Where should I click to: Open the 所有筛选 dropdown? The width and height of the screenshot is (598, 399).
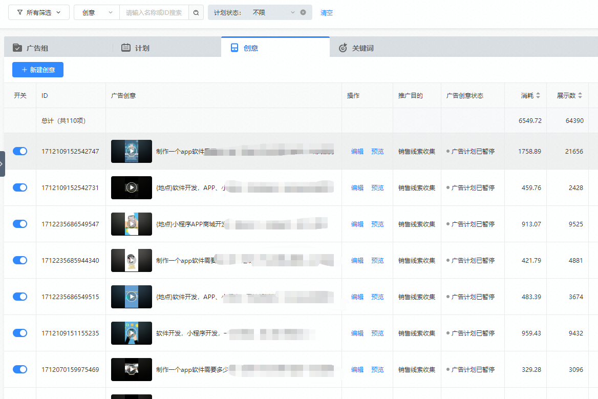coord(39,12)
